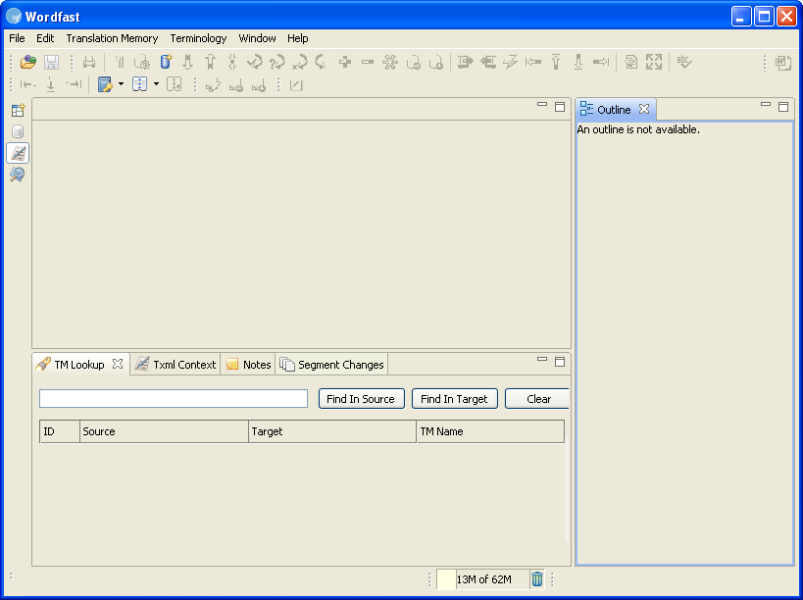The image size is (803, 600).
Task: Click the grey cylinder sidebar icon
Action: [18, 131]
